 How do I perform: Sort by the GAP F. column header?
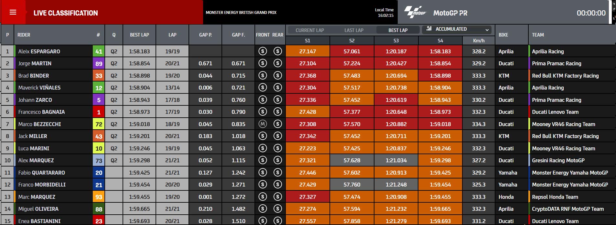[238, 35]
